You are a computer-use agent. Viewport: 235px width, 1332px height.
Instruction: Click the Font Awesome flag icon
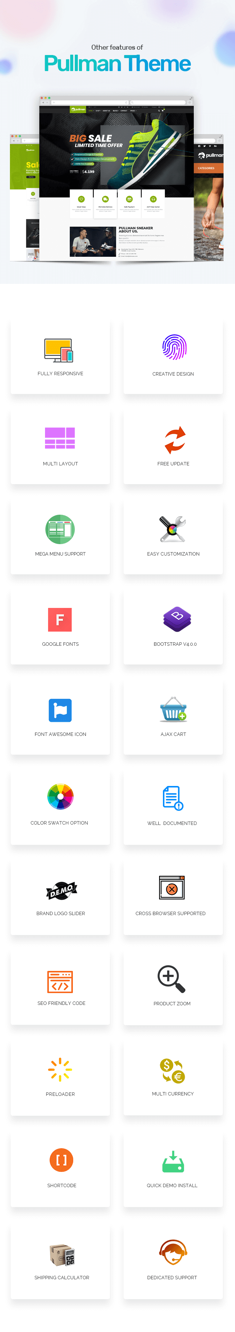(x=60, y=710)
